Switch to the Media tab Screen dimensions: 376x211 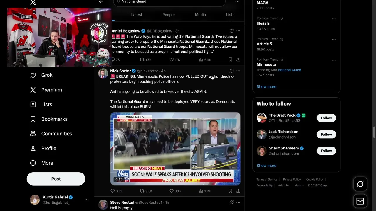click(x=200, y=15)
